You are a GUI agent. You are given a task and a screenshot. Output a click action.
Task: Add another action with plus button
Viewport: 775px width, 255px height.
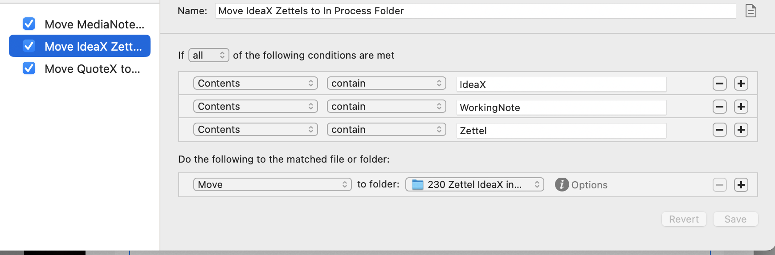point(741,185)
